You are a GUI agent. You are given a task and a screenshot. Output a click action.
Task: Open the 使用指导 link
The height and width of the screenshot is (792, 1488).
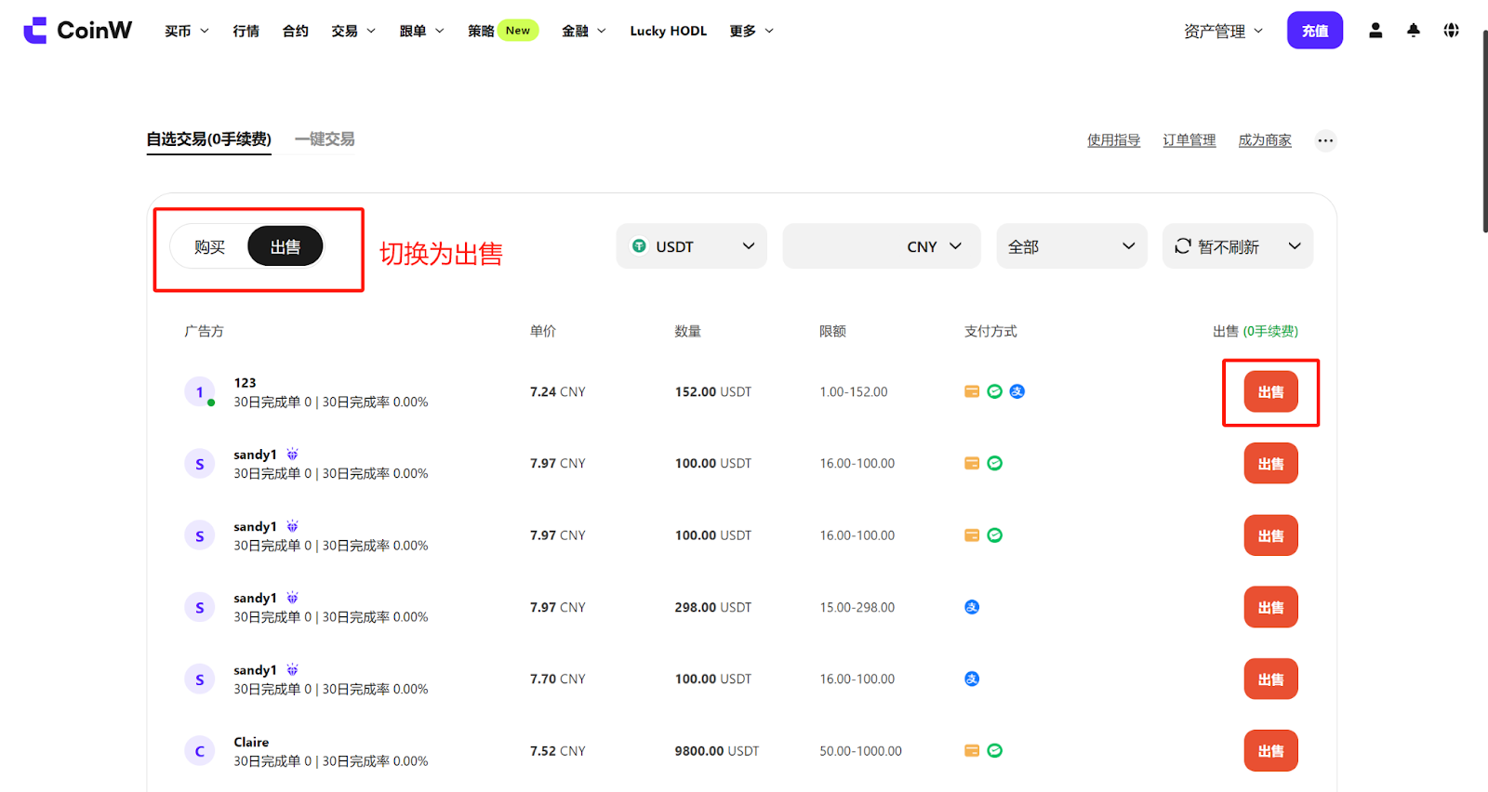(1114, 140)
